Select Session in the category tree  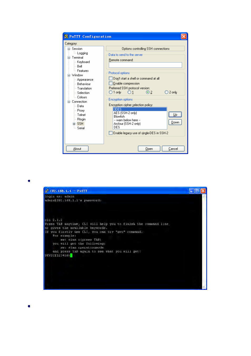(77, 49)
